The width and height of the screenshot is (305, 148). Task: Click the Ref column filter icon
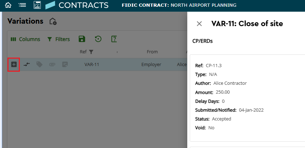(x=91, y=52)
